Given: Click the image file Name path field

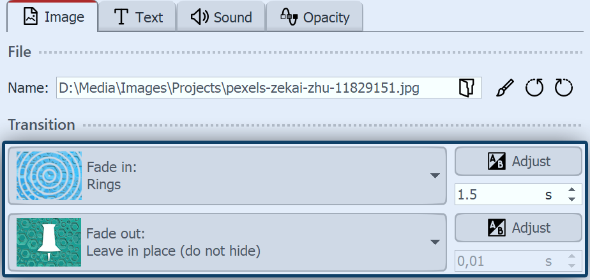Looking at the screenshot, I should click(255, 88).
